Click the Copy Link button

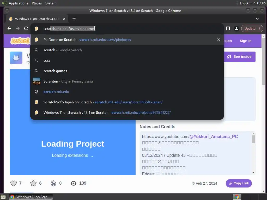[239, 183]
